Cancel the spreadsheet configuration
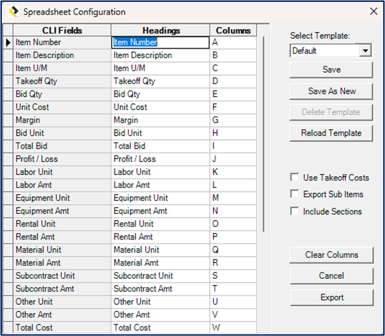Viewport: 385px width, 336px height. pos(331,276)
